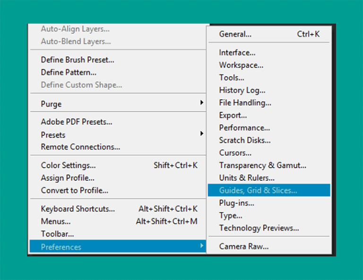The image size is (363, 280).
Task: Choose Transparency & Gamut preferences
Action: pos(269,165)
